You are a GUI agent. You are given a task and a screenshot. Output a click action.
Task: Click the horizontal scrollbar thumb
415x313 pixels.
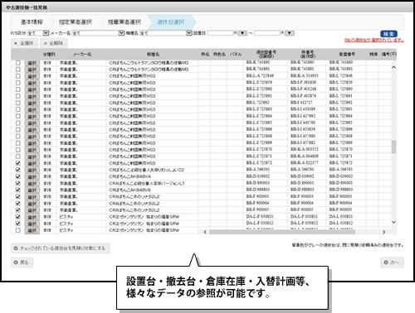[x=282, y=232]
